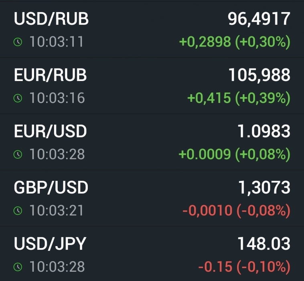
Task: Click the red change -0,0010 (-0,08%)
Action: (236, 210)
